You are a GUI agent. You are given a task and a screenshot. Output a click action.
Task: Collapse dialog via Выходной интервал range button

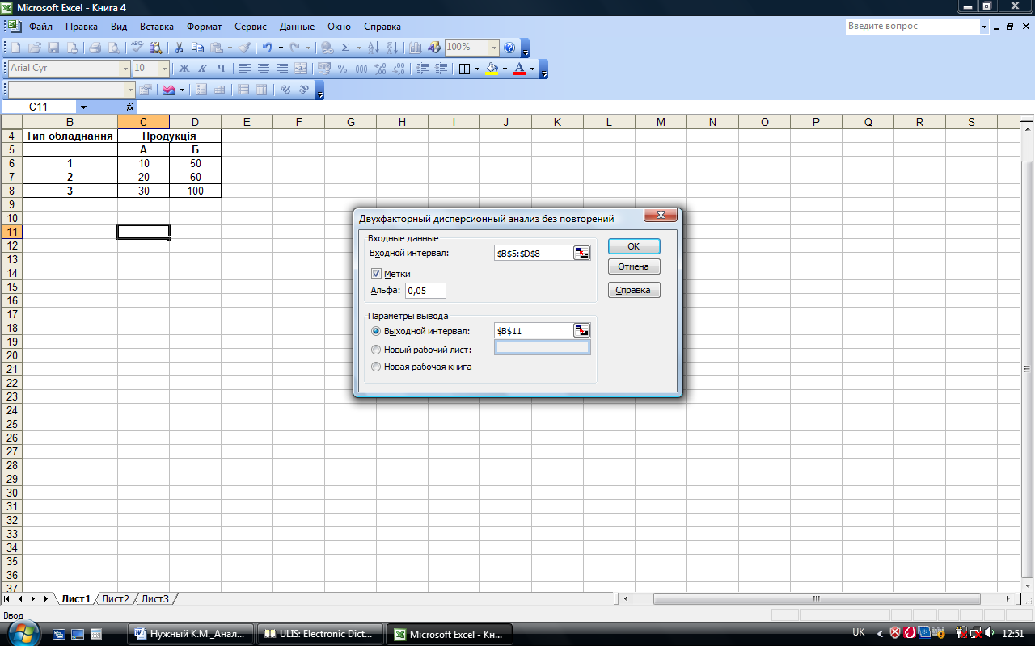coord(582,330)
